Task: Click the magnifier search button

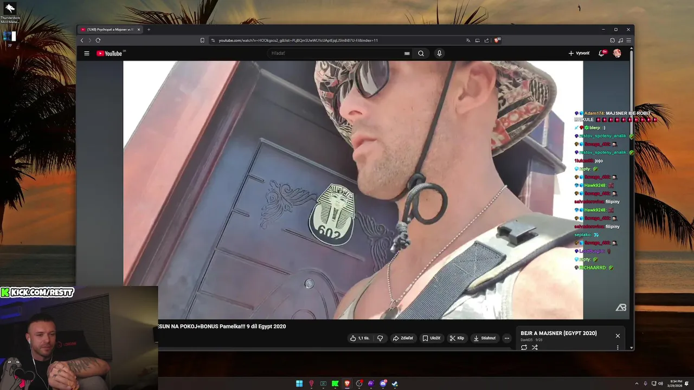Action: [x=421, y=53]
